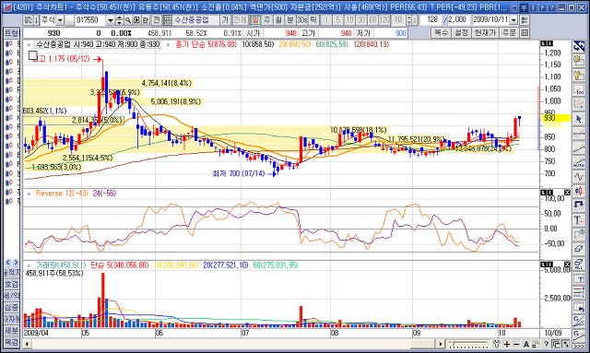The width and height of the screenshot is (590, 353).
Task: Select the arrow pointer tool in right toolbar
Action: (x=579, y=119)
